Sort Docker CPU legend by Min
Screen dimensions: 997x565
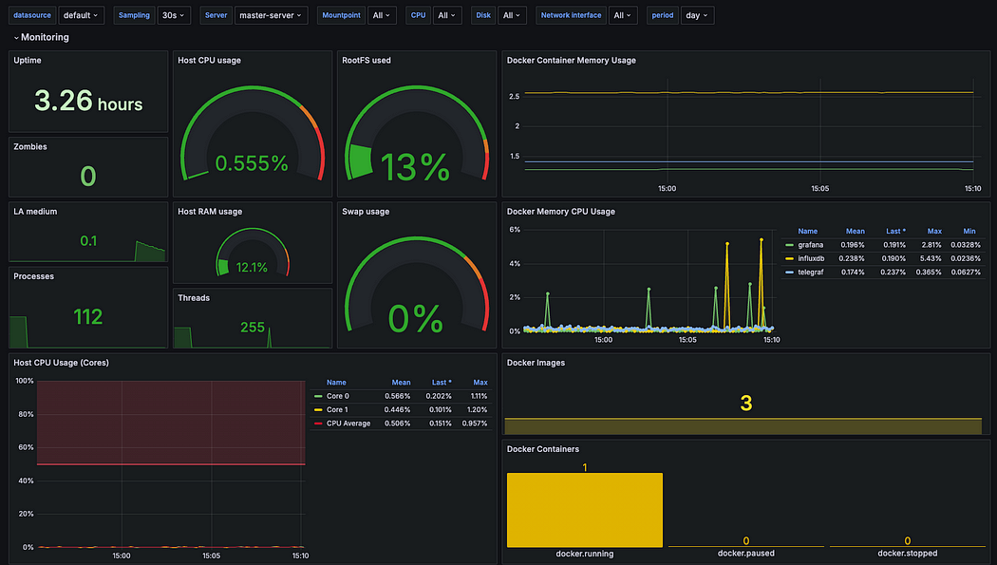969,232
